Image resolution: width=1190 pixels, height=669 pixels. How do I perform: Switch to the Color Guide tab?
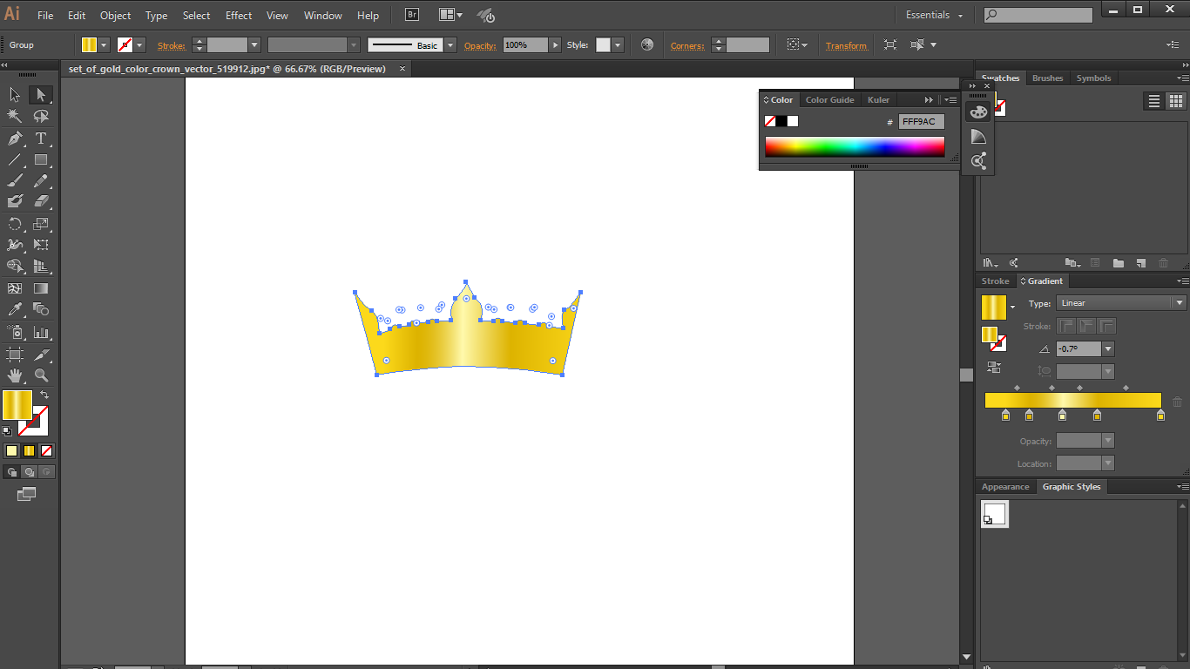tap(829, 99)
